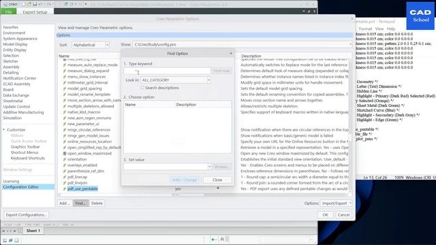Select Sketcher category

[11, 61]
